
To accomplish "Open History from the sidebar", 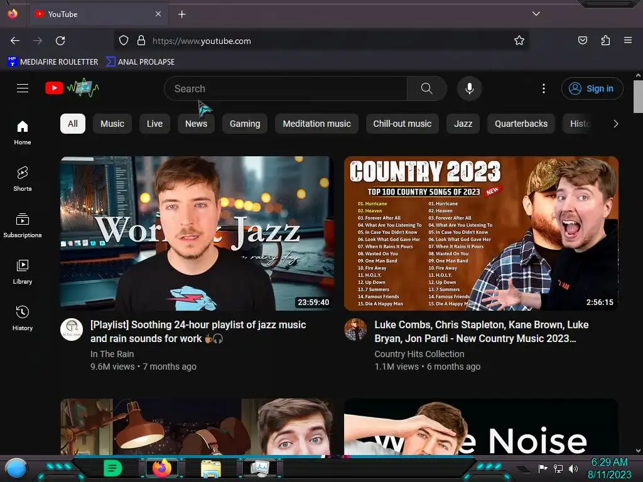I will pyautogui.click(x=23, y=318).
